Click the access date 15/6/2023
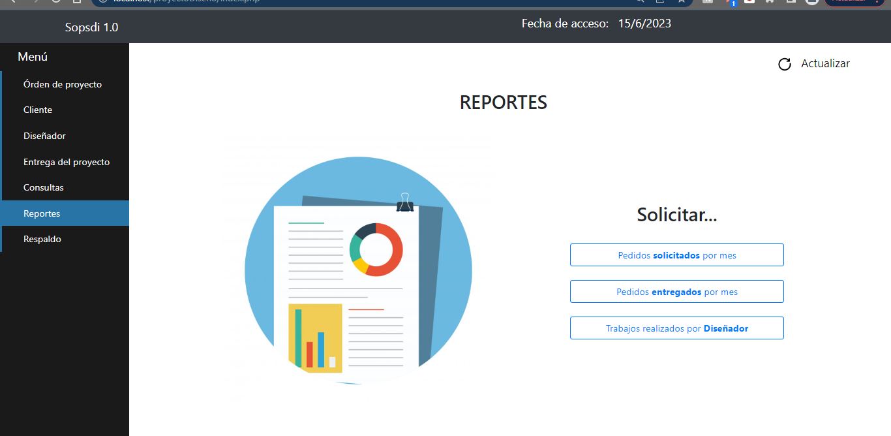The width and height of the screenshot is (891, 436). click(x=644, y=23)
